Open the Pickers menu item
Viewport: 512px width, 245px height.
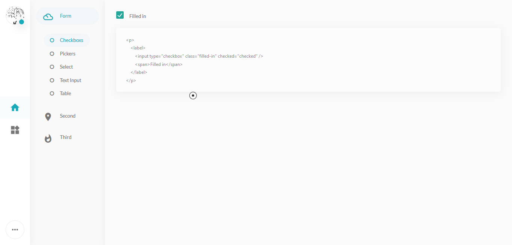click(x=67, y=54)
